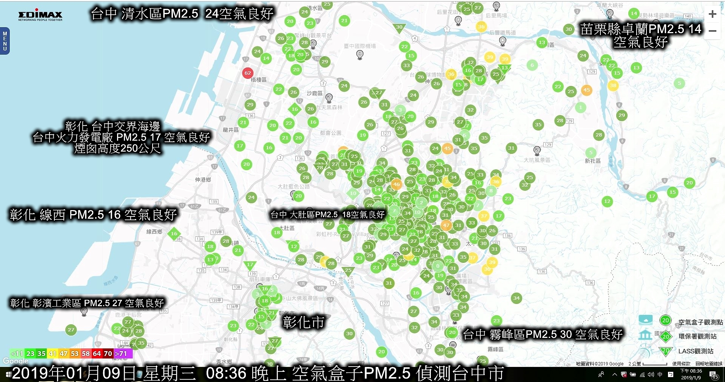Click the gray pin near 彰濱工業區

click(x=84, y=311)
